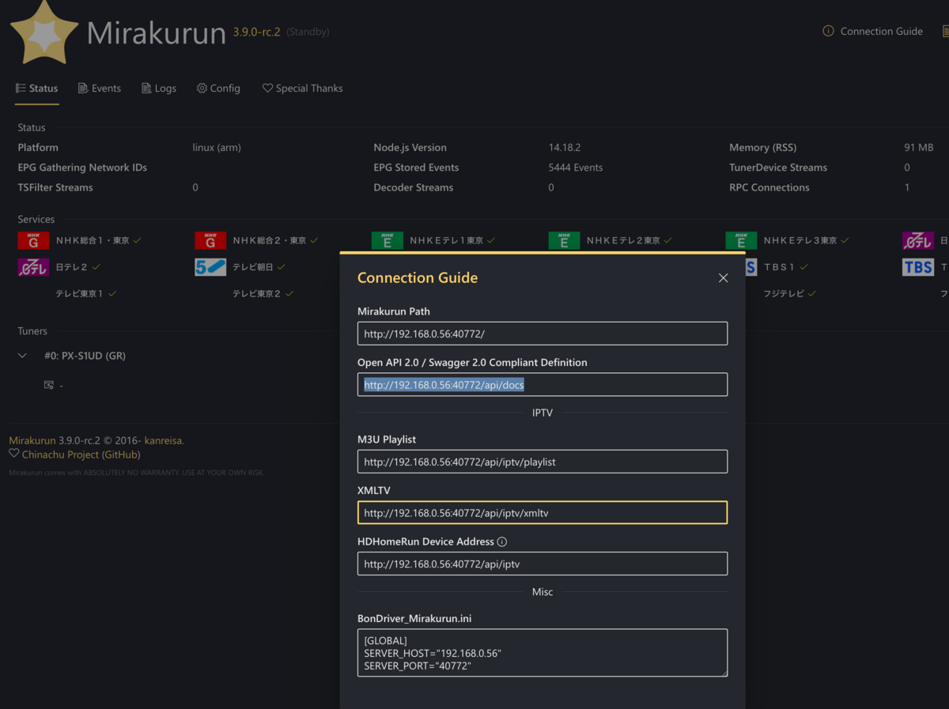Click the NHKEテレ3東京 logo
Image resolution: width=949 pixels, height=709 pixels.
[x=741, y=240]
